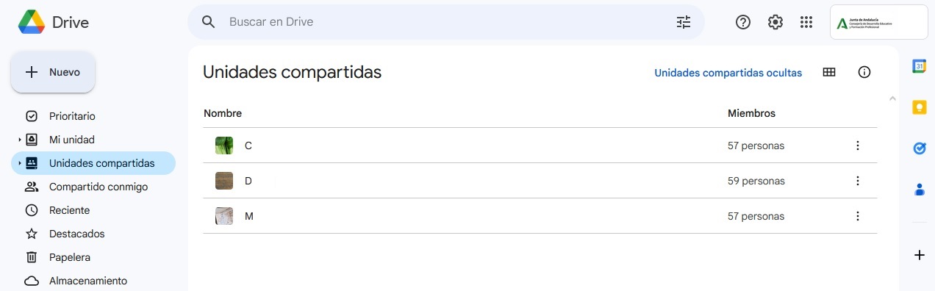
Task: Open Unidades compartidas ocultas link
Action: (728, 73)
